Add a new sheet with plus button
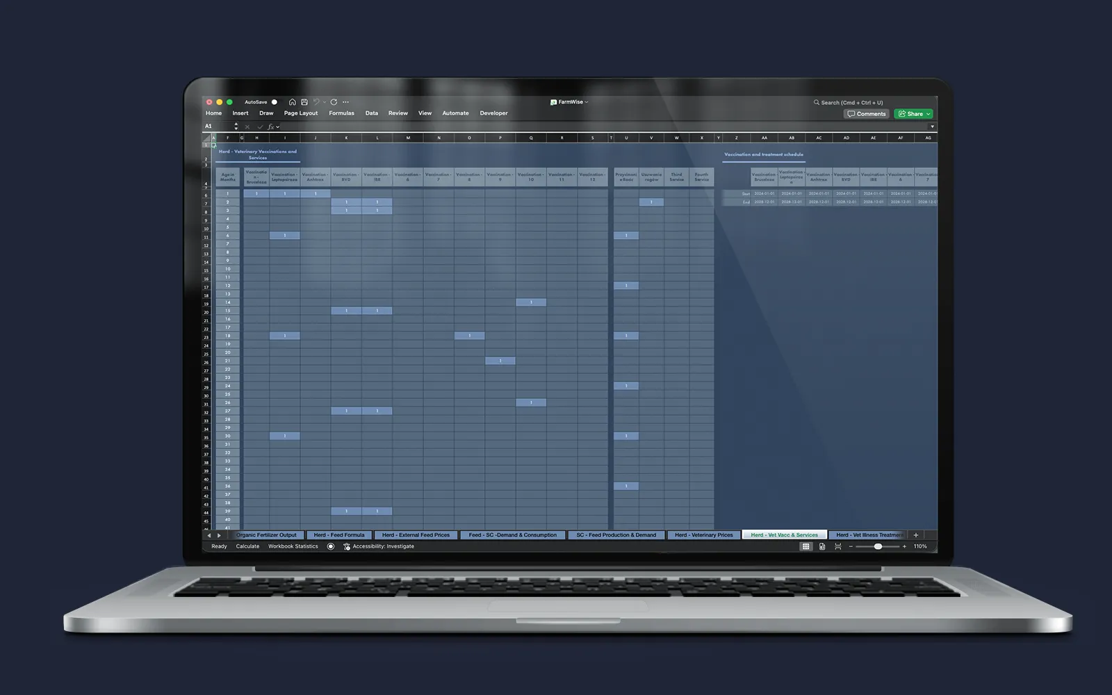This screenshot has width=1112, height=695. pyautogui.click(x=916, y=535)
